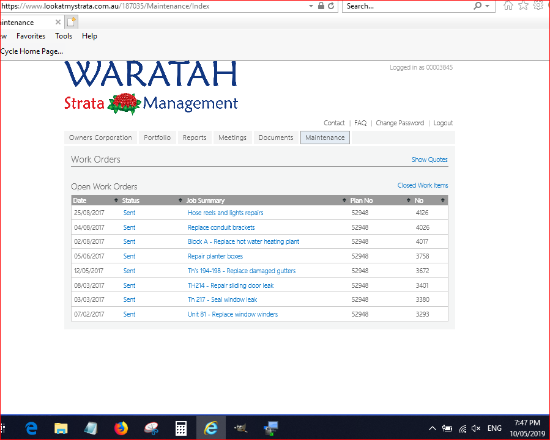
Task: Open the search provider dropdown arrow
Action: [487, 6]
